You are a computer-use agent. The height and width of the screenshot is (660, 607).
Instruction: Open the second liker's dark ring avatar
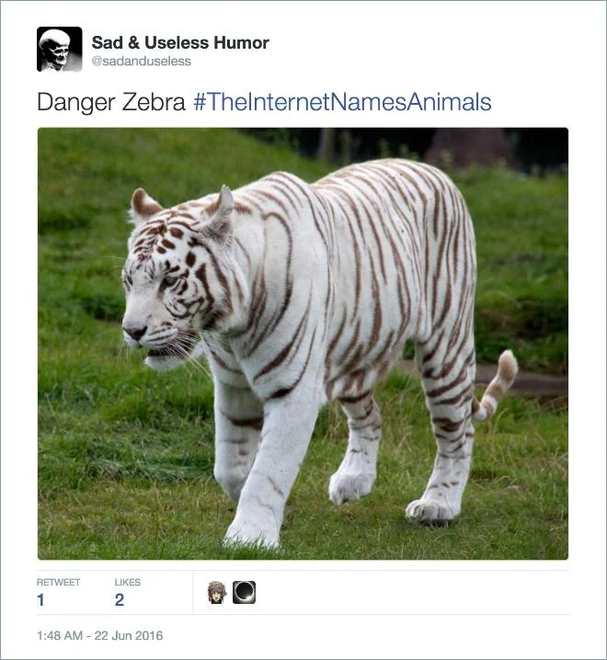[244, 592]
